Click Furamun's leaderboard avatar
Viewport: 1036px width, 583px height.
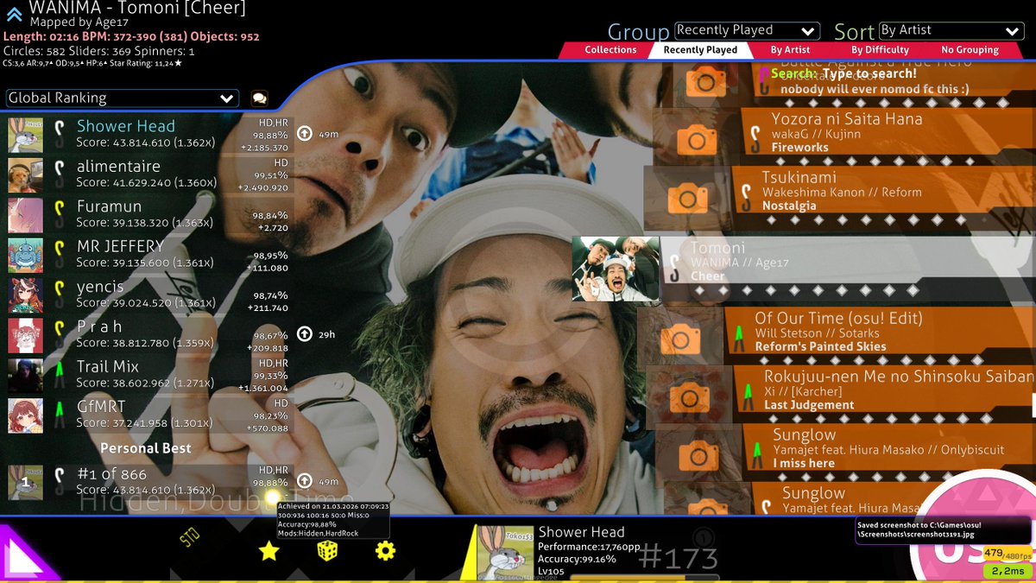[26, 215]
